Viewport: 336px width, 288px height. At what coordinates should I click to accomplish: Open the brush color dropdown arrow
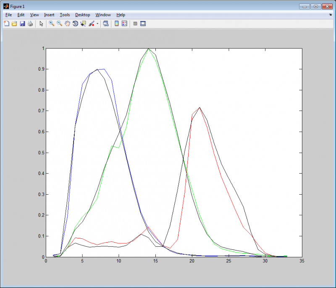click(x=97, y=24)
